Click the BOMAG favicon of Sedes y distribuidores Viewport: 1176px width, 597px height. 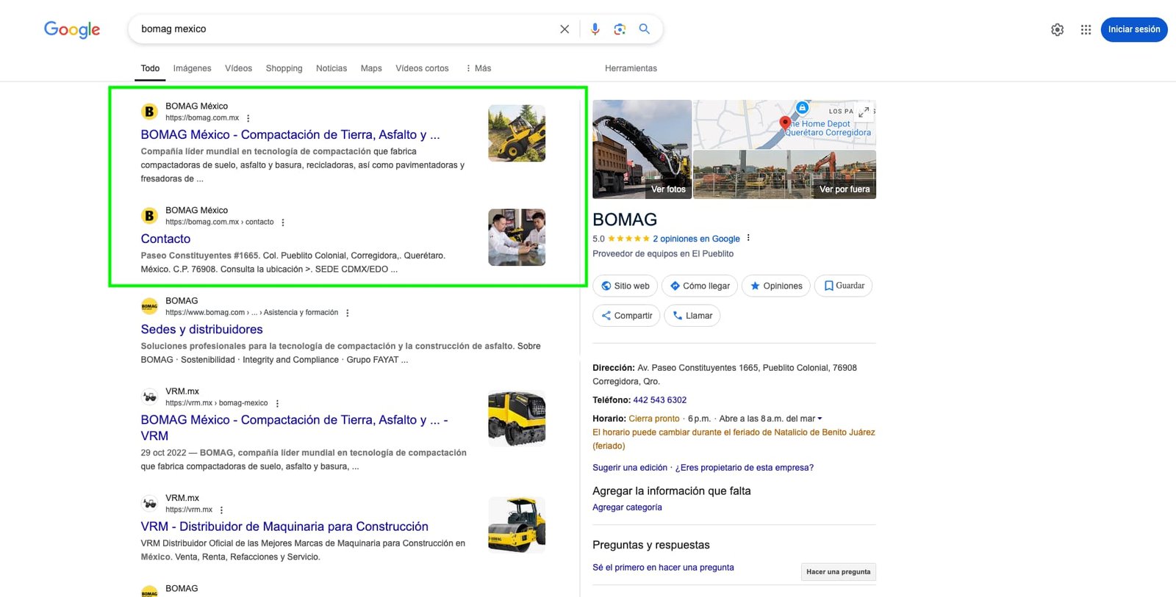tap(150, 306)
